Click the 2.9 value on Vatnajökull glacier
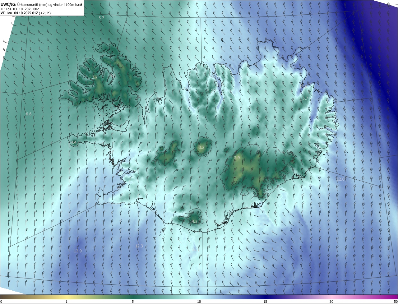The height and width of the screenshot is (304, 398). point(237,158)
